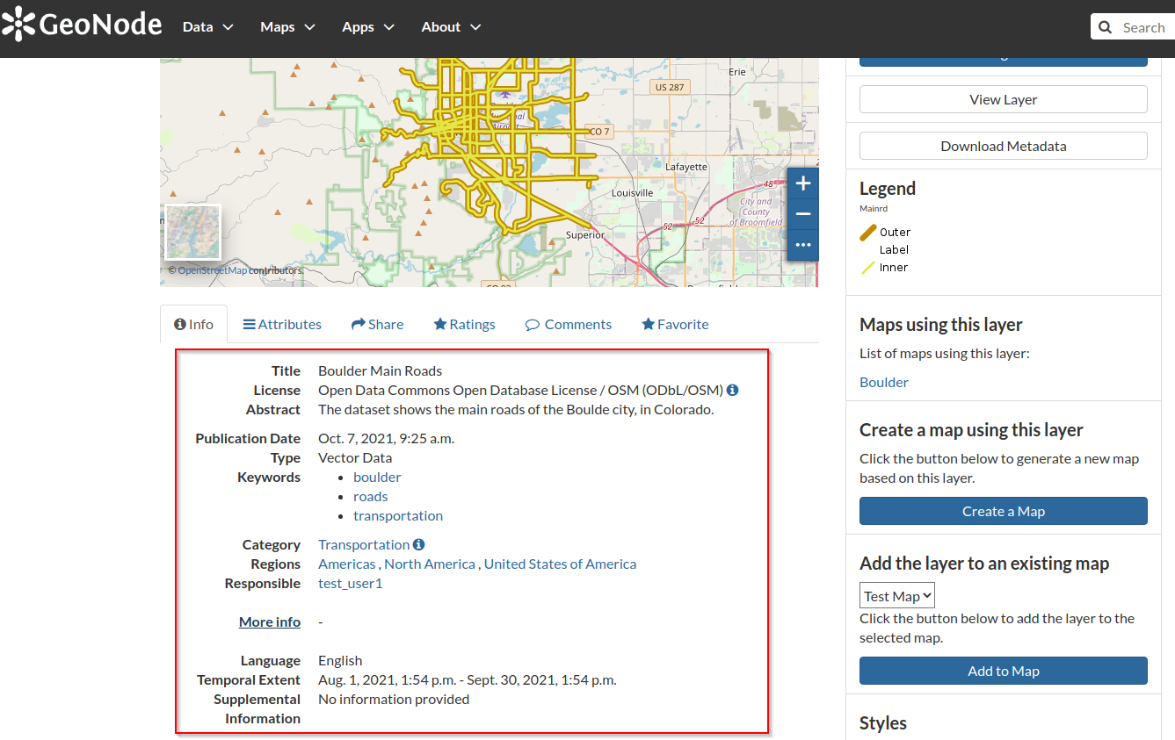The image size is (1175, 740).
Task: Open the transportation keyword link
Action: pos(398,515)
